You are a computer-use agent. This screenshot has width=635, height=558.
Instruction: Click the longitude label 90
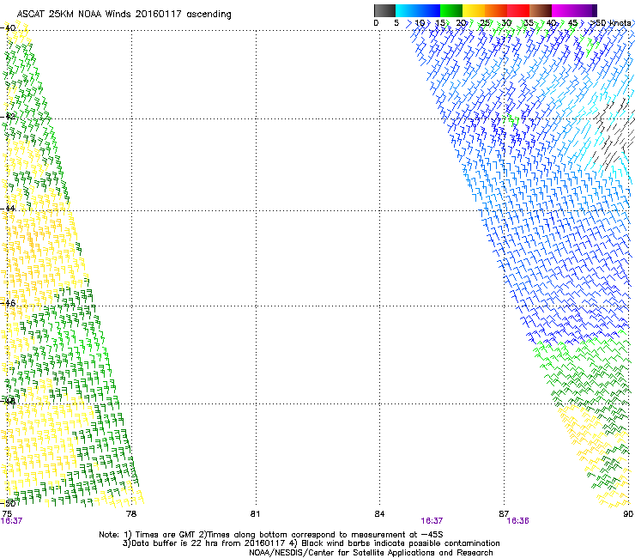628,514
